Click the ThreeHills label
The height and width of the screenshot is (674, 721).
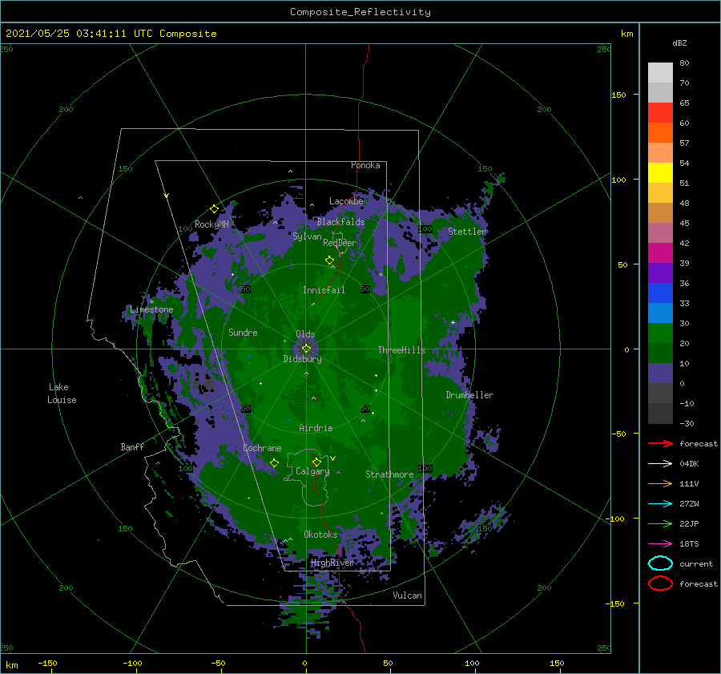(402, 350)
